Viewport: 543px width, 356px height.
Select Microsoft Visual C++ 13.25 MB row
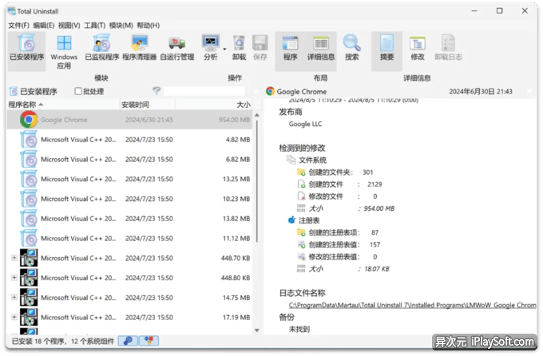129,179
